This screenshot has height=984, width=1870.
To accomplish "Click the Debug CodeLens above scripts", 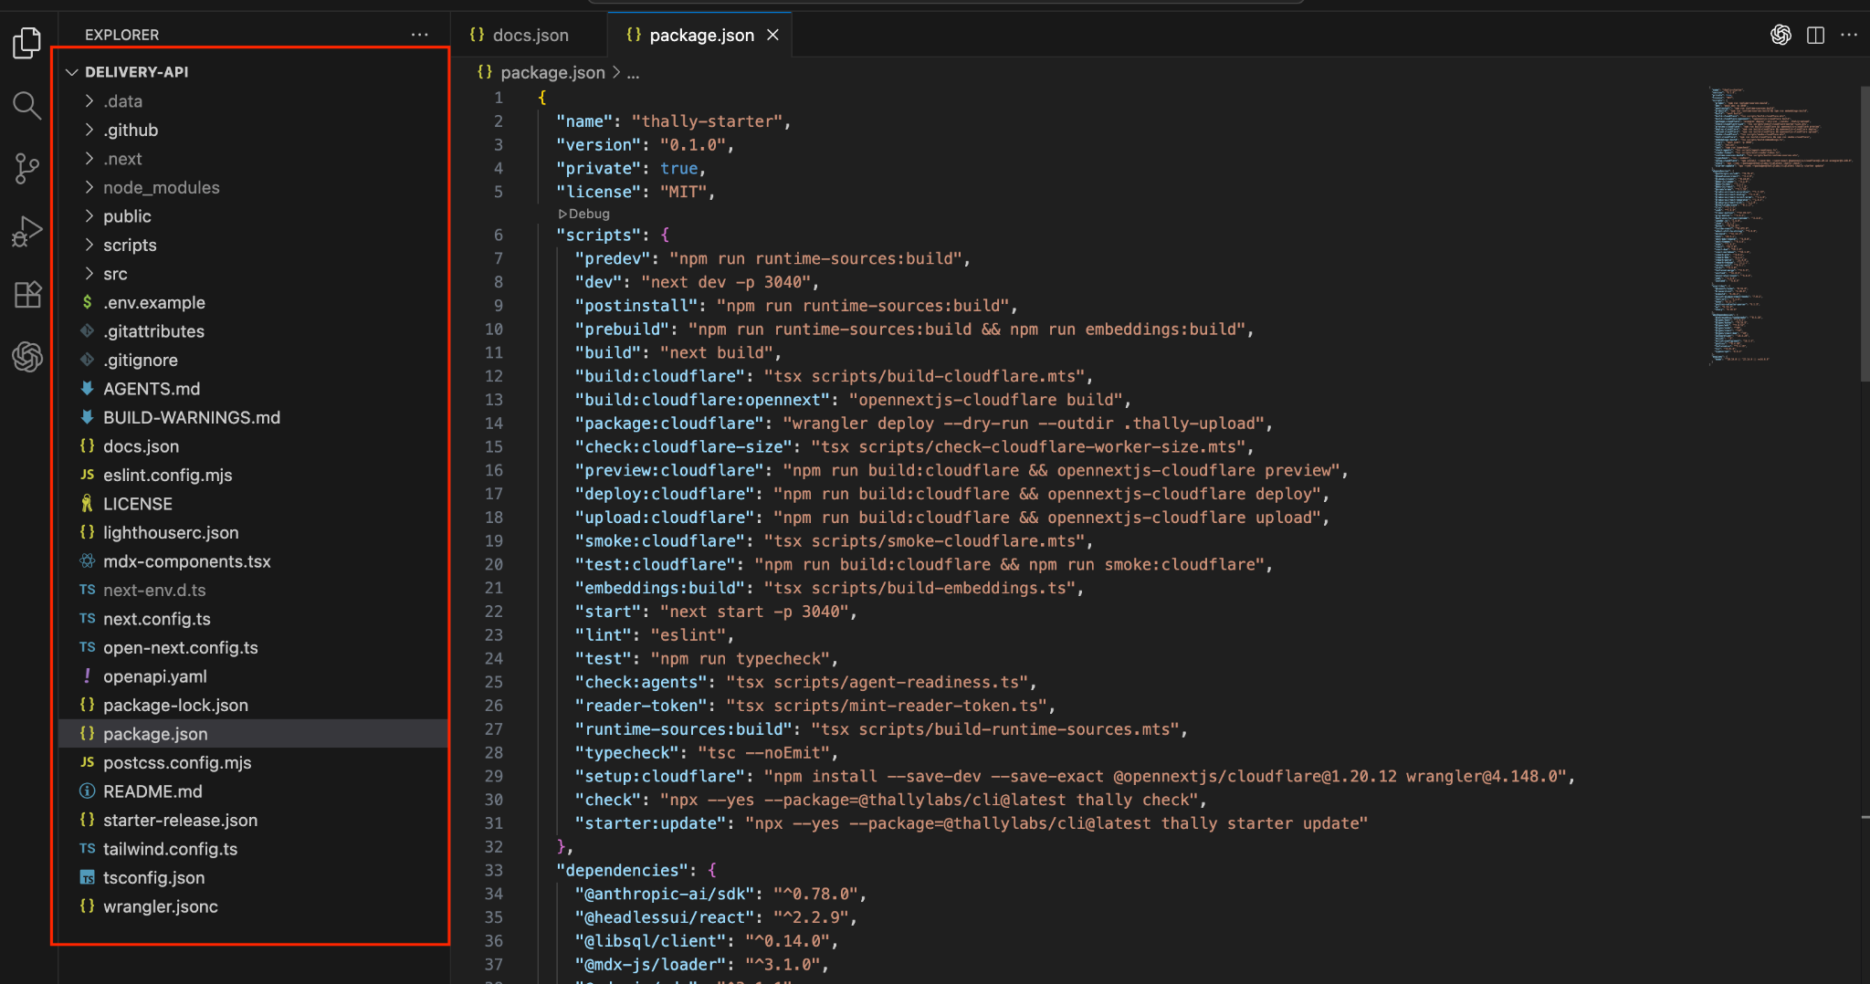I will 584,214.
